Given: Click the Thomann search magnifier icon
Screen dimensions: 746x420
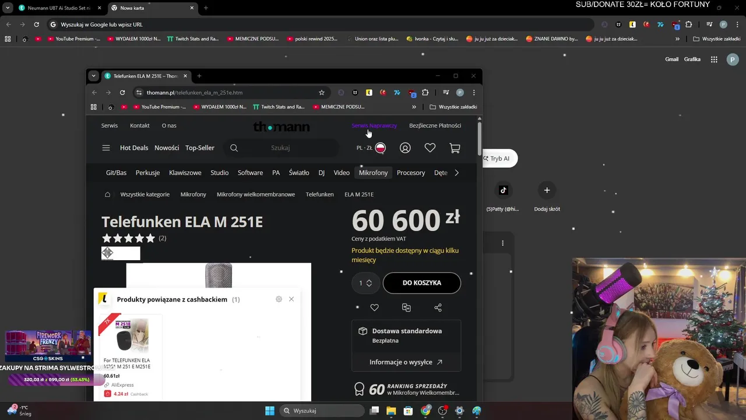Looking at the screenshot, I should [234, 148].
